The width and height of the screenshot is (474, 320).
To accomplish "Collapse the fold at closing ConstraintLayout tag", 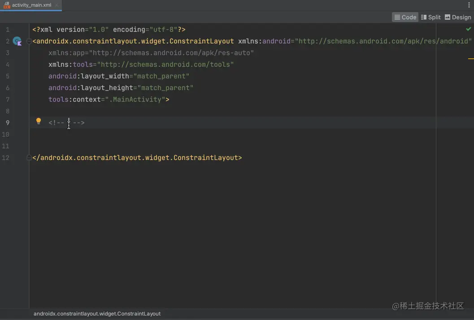I will point(29,157).
